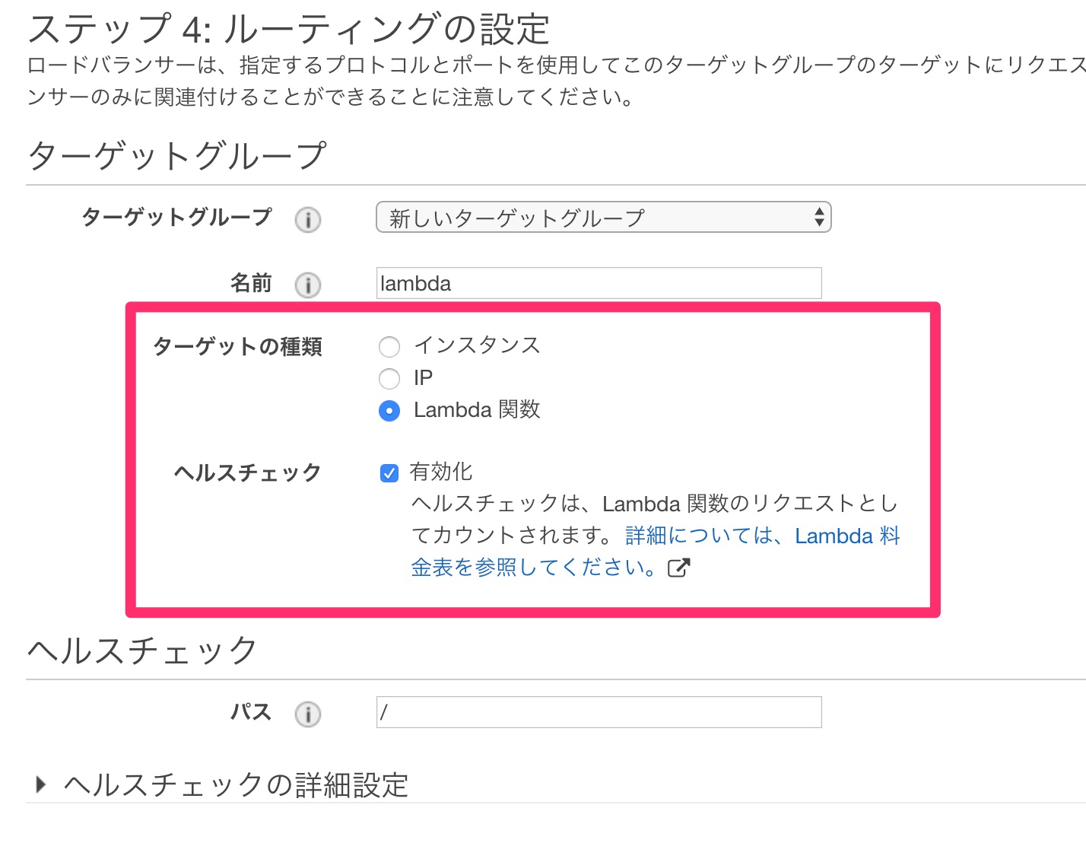Open Lambda pricing via the external-link icon
This screenshot has width=1086, height=843.
point(679,567)
